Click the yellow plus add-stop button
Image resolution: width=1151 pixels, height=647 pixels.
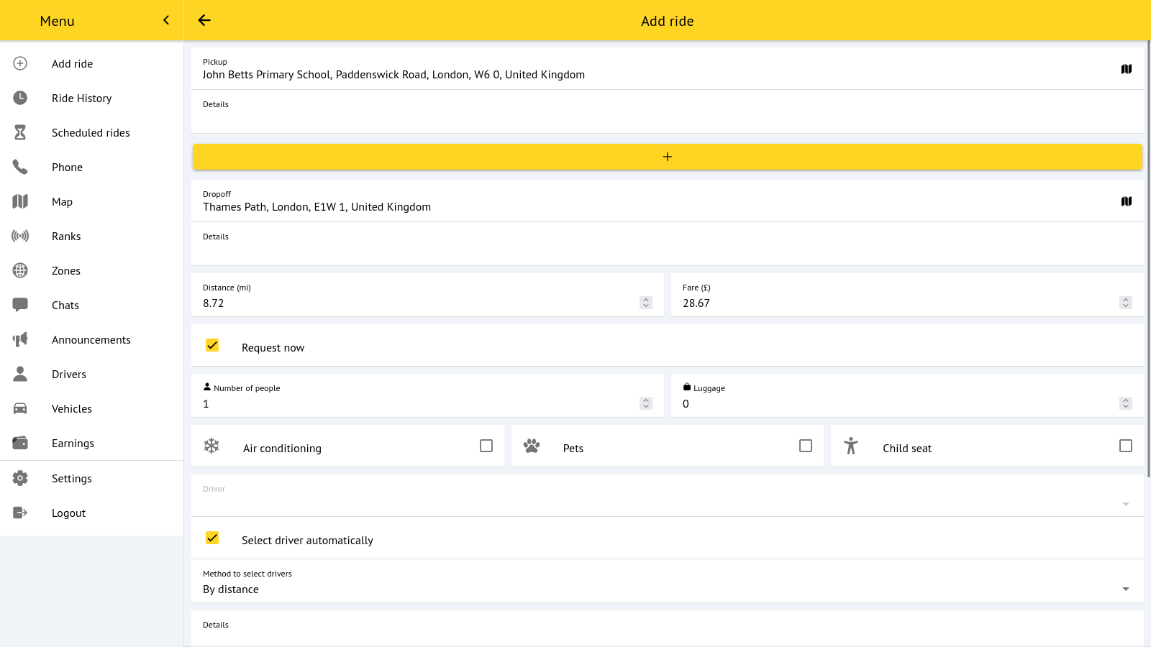[667, 157]
